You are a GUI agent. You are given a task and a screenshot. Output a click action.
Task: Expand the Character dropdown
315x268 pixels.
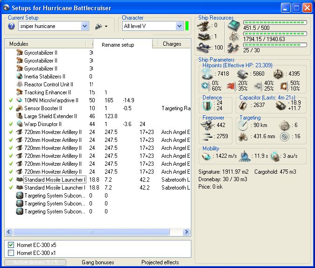(x=179, y=26)
